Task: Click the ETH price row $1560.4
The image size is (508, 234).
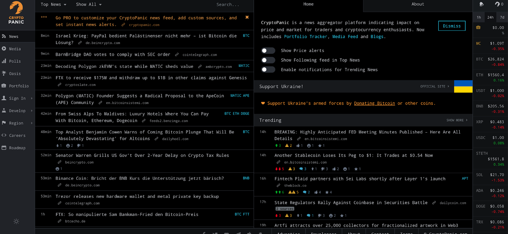Action: pyautogui.click(x=490, y=77)
